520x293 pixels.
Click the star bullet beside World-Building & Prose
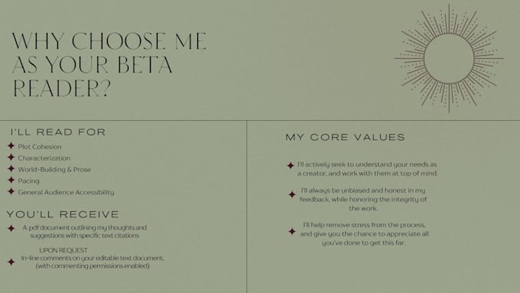click(11, 168)
